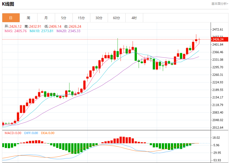Click the latest candlestick on the chart

pos(199,40)
